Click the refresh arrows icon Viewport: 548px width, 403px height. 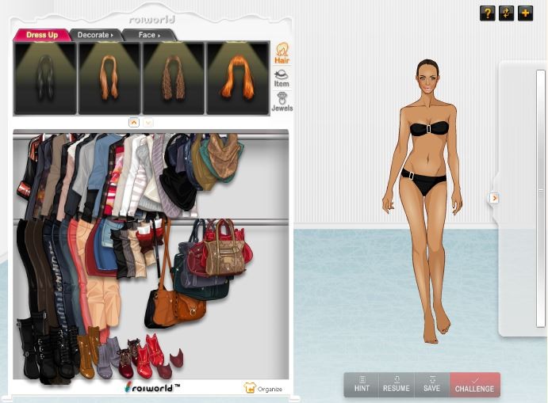[x=506, y=13]
